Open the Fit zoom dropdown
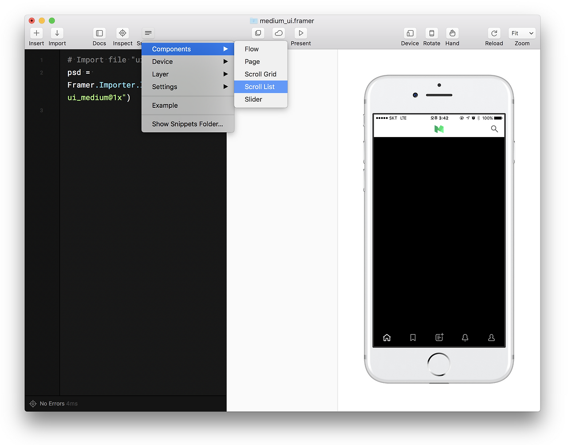 tap(522, 33)
